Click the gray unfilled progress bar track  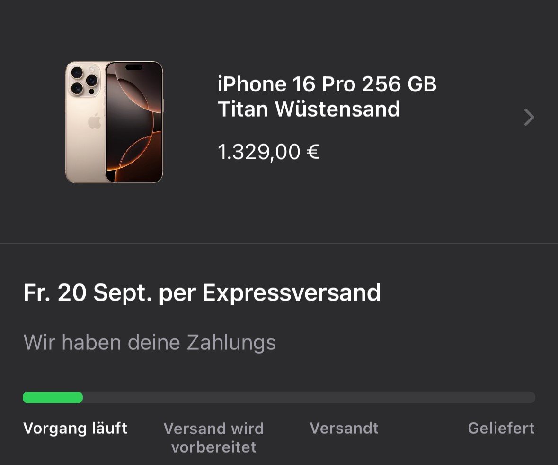[x=309, y=398]
